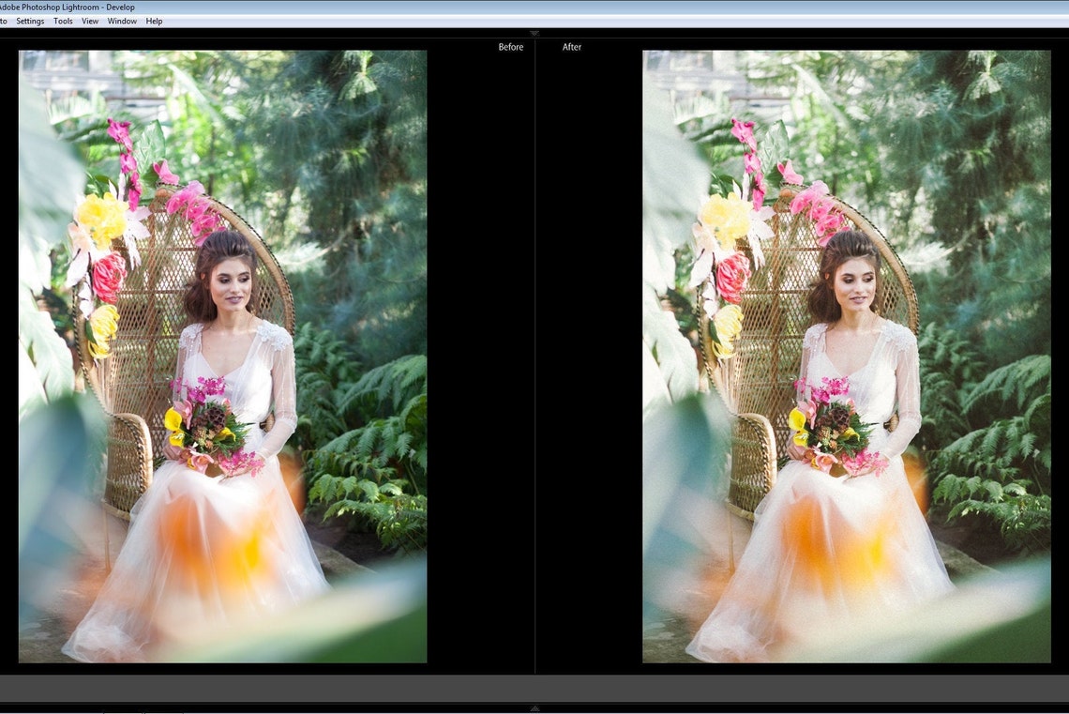Open the Settings menu
1069x714 pixels.
(29, 21)
